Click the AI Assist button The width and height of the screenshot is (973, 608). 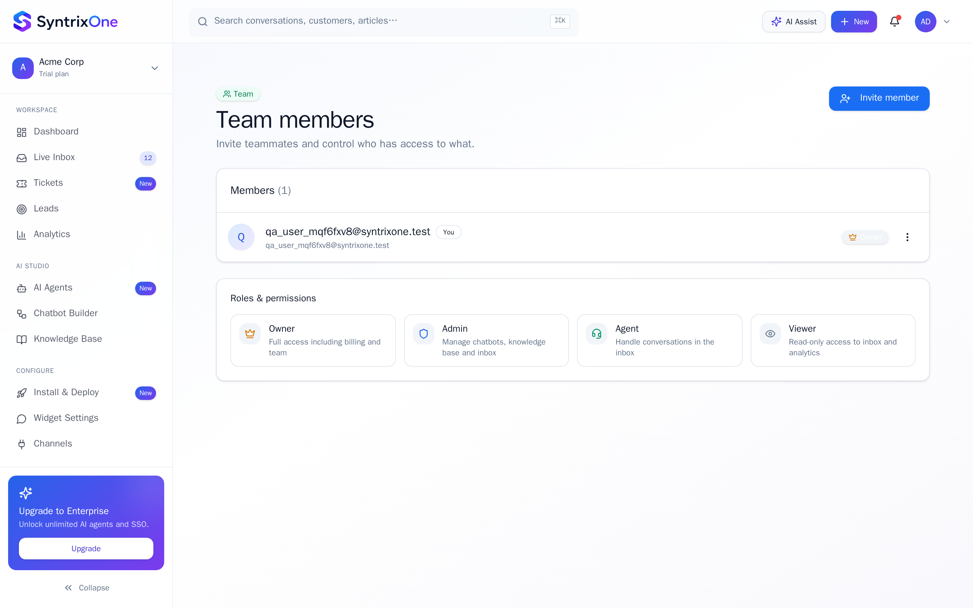(794, 22)
